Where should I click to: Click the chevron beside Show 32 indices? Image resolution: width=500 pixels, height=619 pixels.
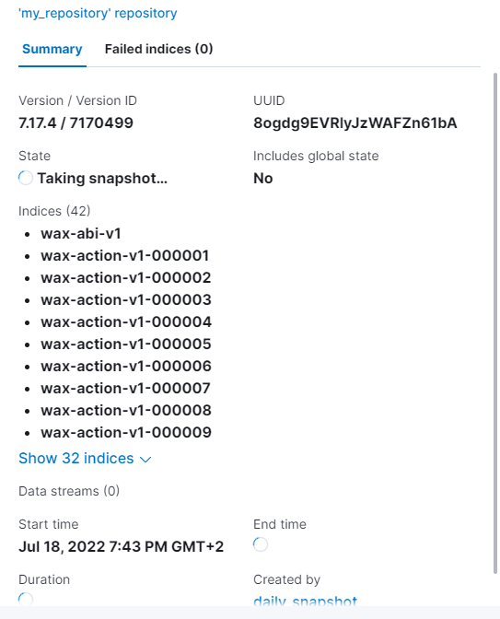coord(145,460)
